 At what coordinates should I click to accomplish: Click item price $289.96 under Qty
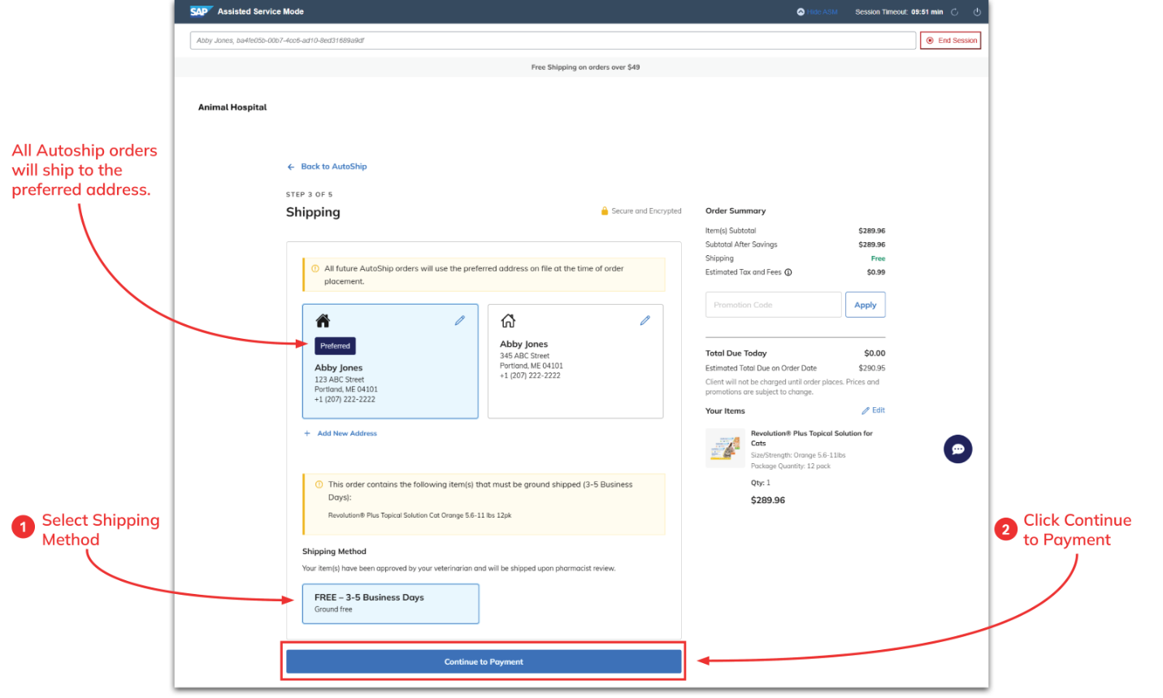[x=768, y=501]
